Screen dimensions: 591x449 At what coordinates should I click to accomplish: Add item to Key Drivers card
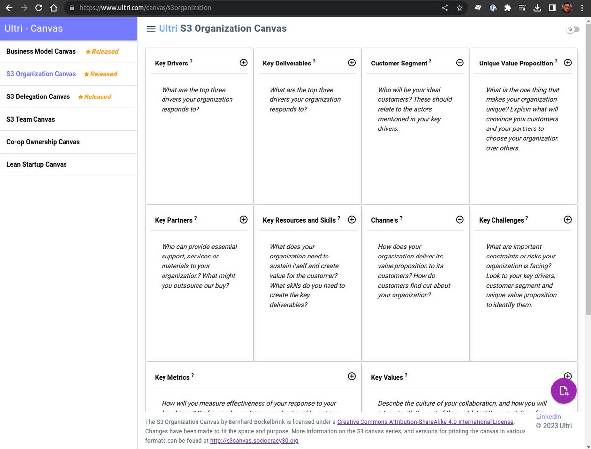(243, 63)
